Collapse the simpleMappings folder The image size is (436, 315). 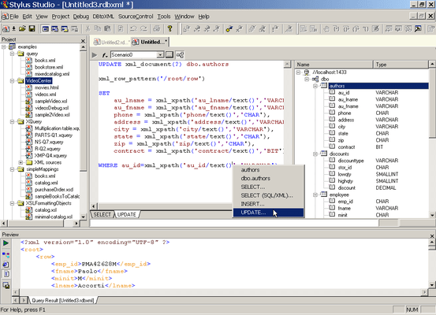(13, 169)
